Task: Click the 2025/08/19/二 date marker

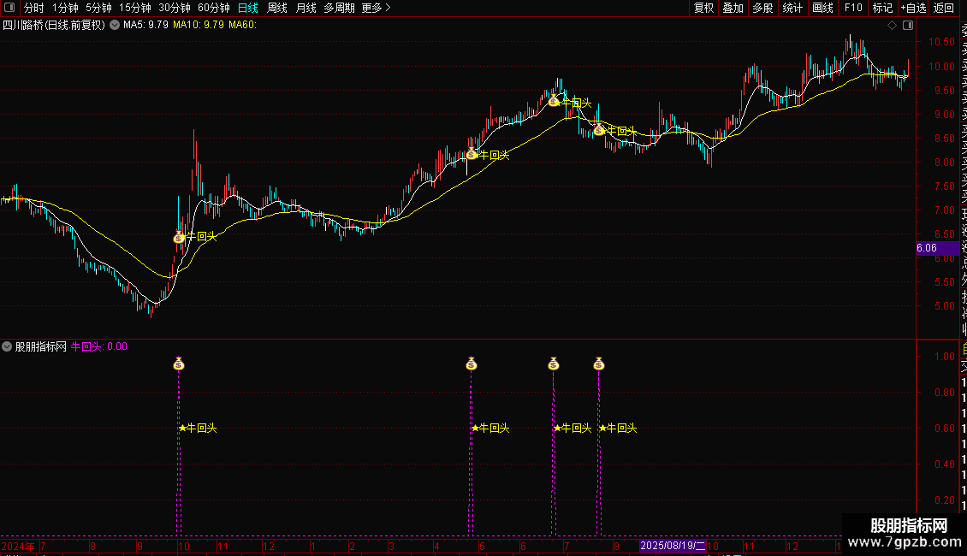Action: 673,546
